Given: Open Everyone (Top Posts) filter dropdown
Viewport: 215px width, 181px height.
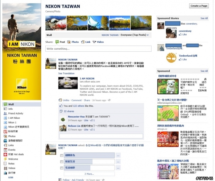Looking at the screenshot, I should 135,35.
